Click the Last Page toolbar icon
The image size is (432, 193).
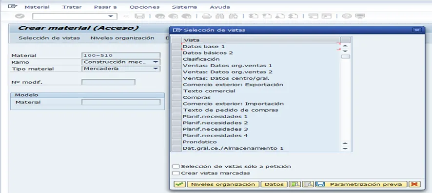pos(293,16)
